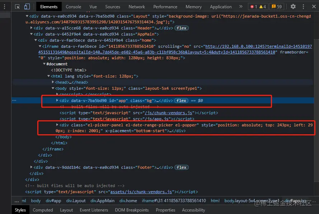Select div#app in the breadcrumb bar
Image resolution: width=319 pixels, height=214 pixels.
tap(53, 201)
